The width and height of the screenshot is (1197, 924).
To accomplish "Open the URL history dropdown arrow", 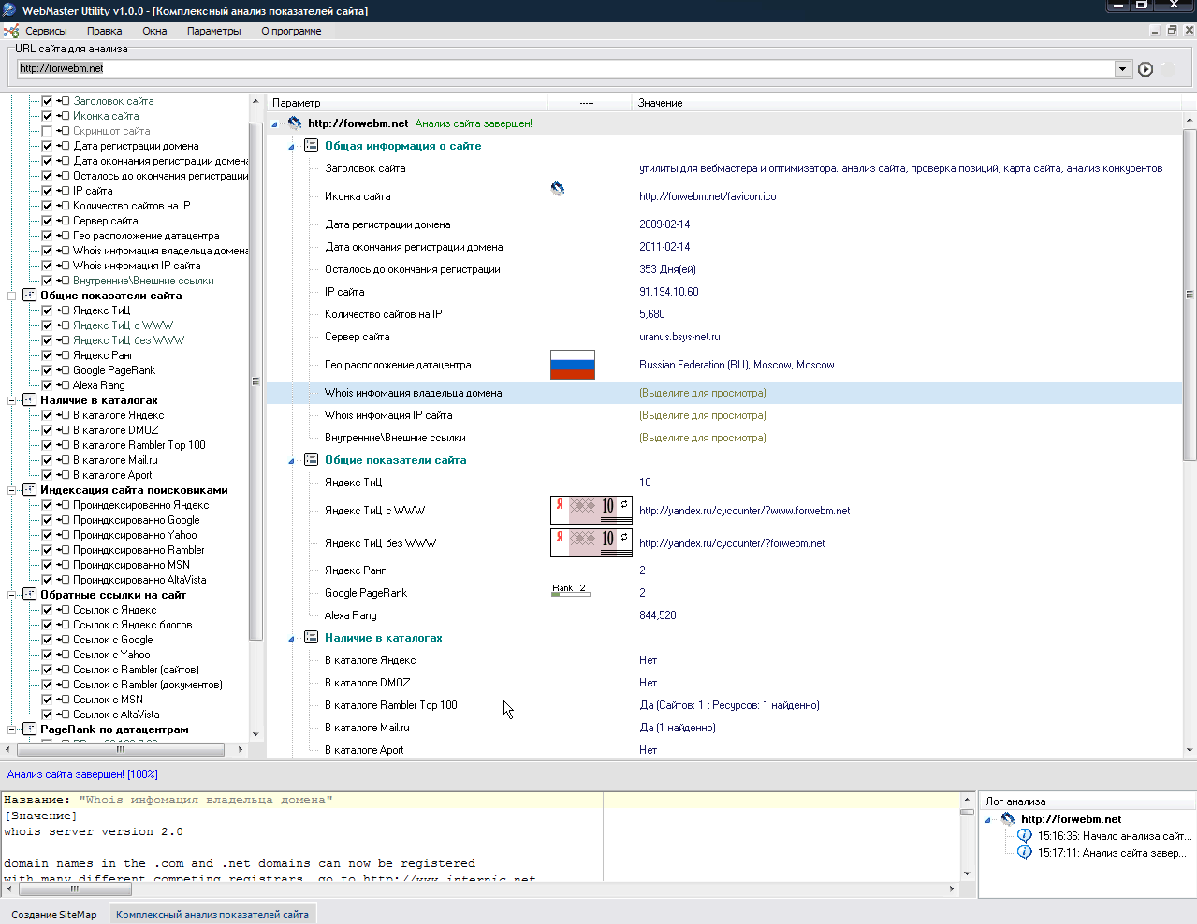I will click(x=1122, y=69).
